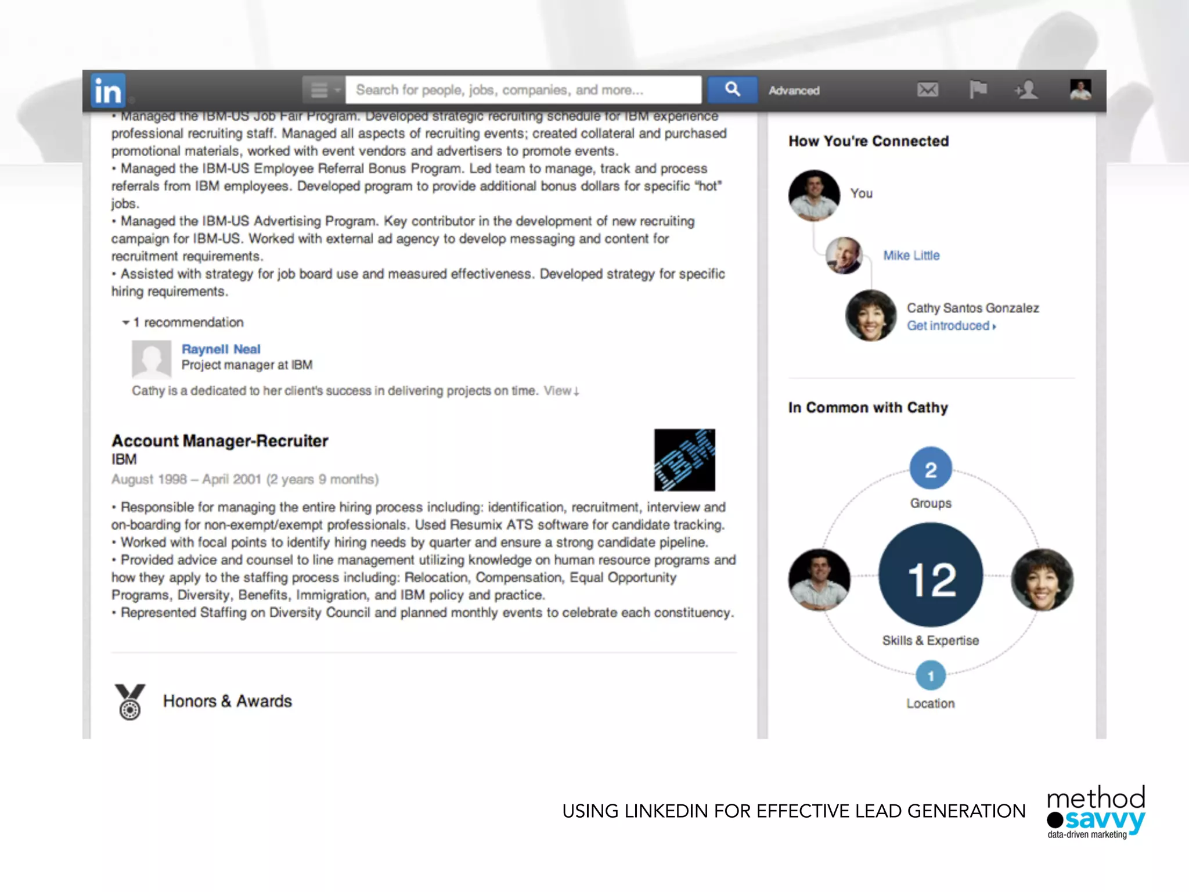Open Raynell Neal's profile link
Screen dimensions: 1189x892
221,349
